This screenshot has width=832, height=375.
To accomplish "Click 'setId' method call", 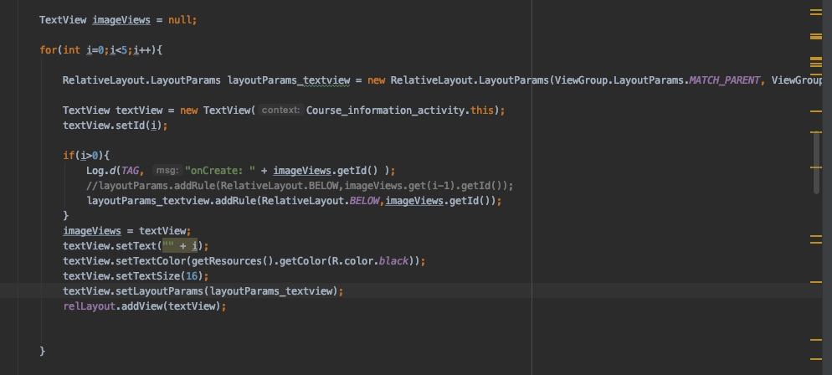I will pos(131,126).
